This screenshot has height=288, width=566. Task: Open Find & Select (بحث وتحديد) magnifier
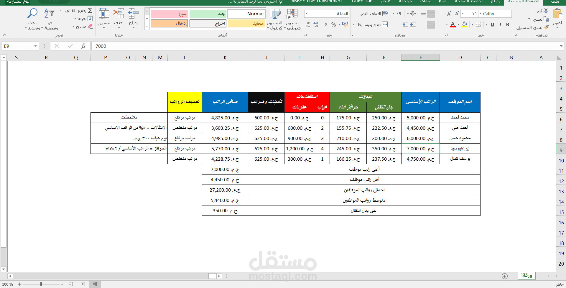tap(32, 14)
